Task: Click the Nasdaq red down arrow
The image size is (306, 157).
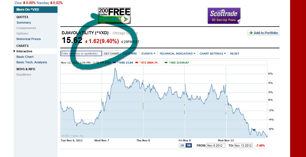Action: (x=51, y=3)
